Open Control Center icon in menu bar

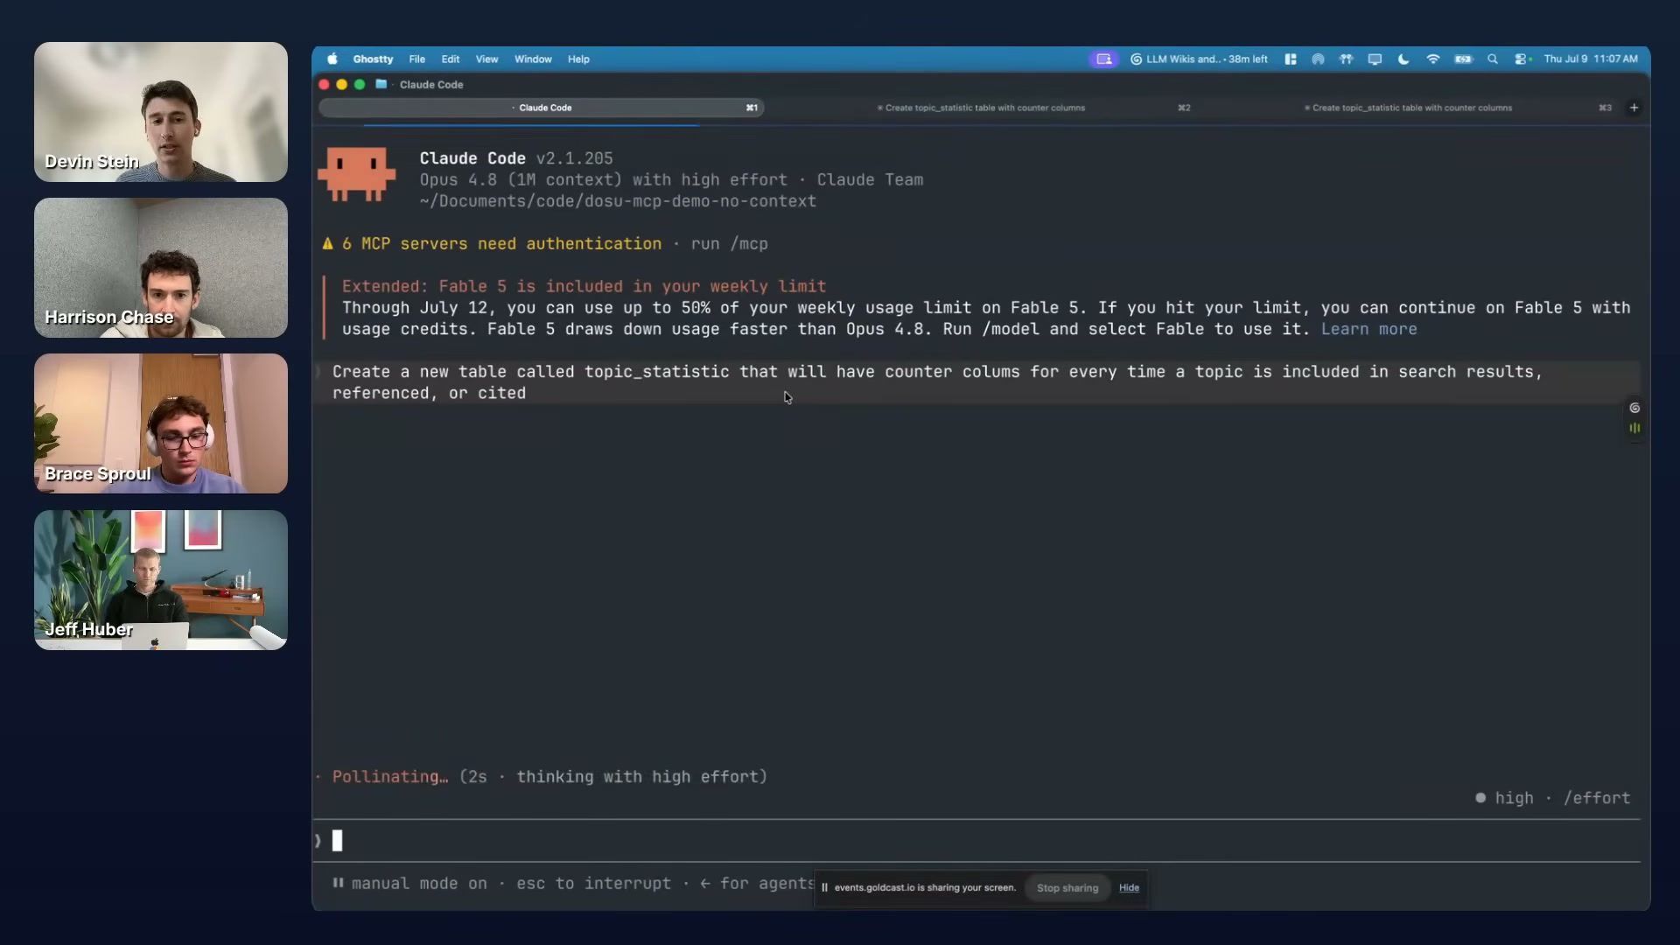click(1522, 59)
